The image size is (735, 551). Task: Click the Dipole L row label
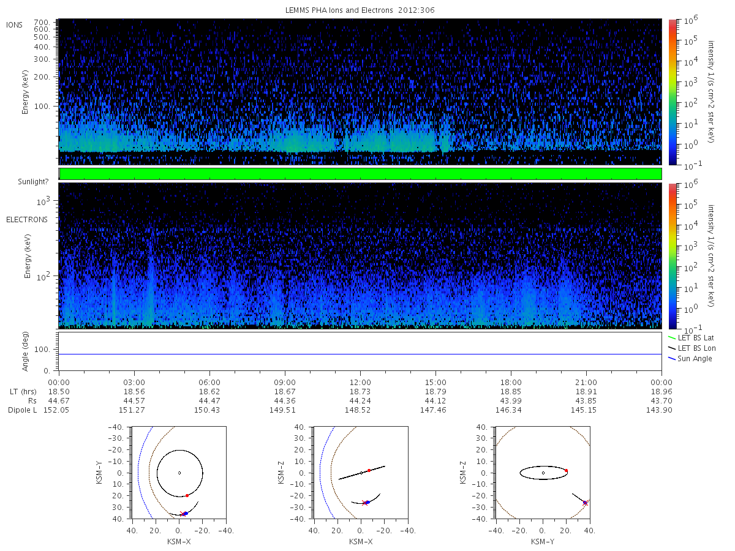point(22,410)
